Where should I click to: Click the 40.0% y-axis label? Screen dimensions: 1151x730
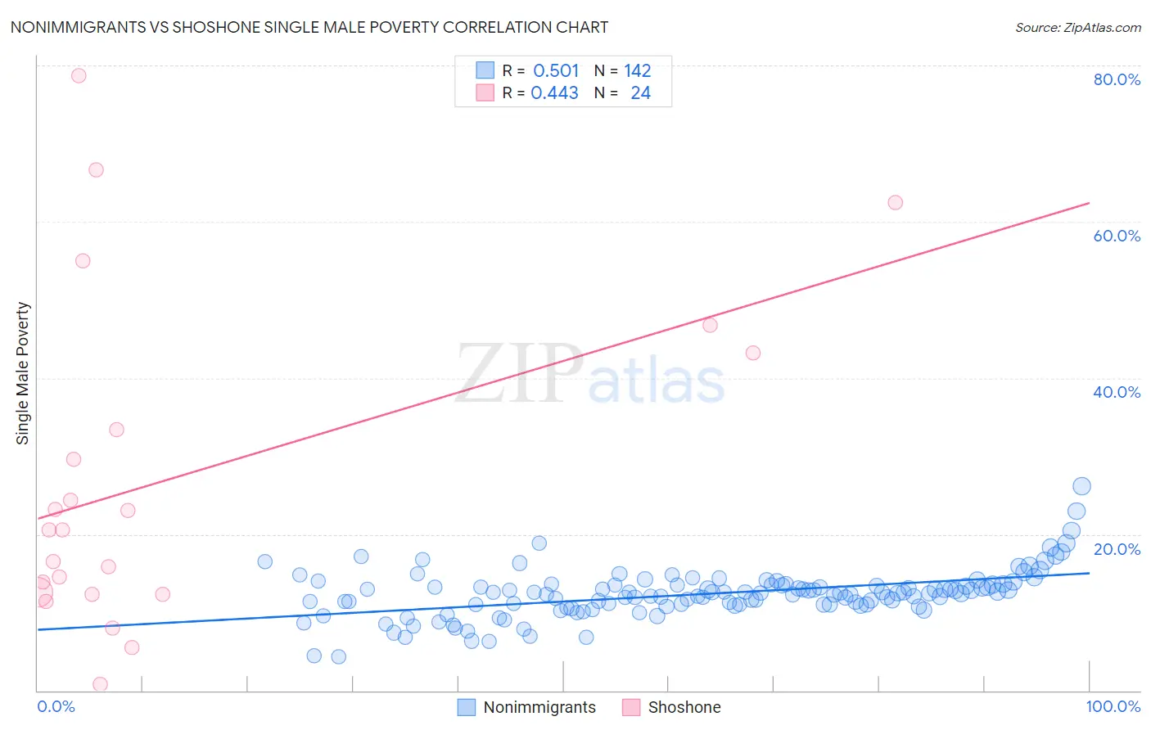click(x=1117, y=392)
